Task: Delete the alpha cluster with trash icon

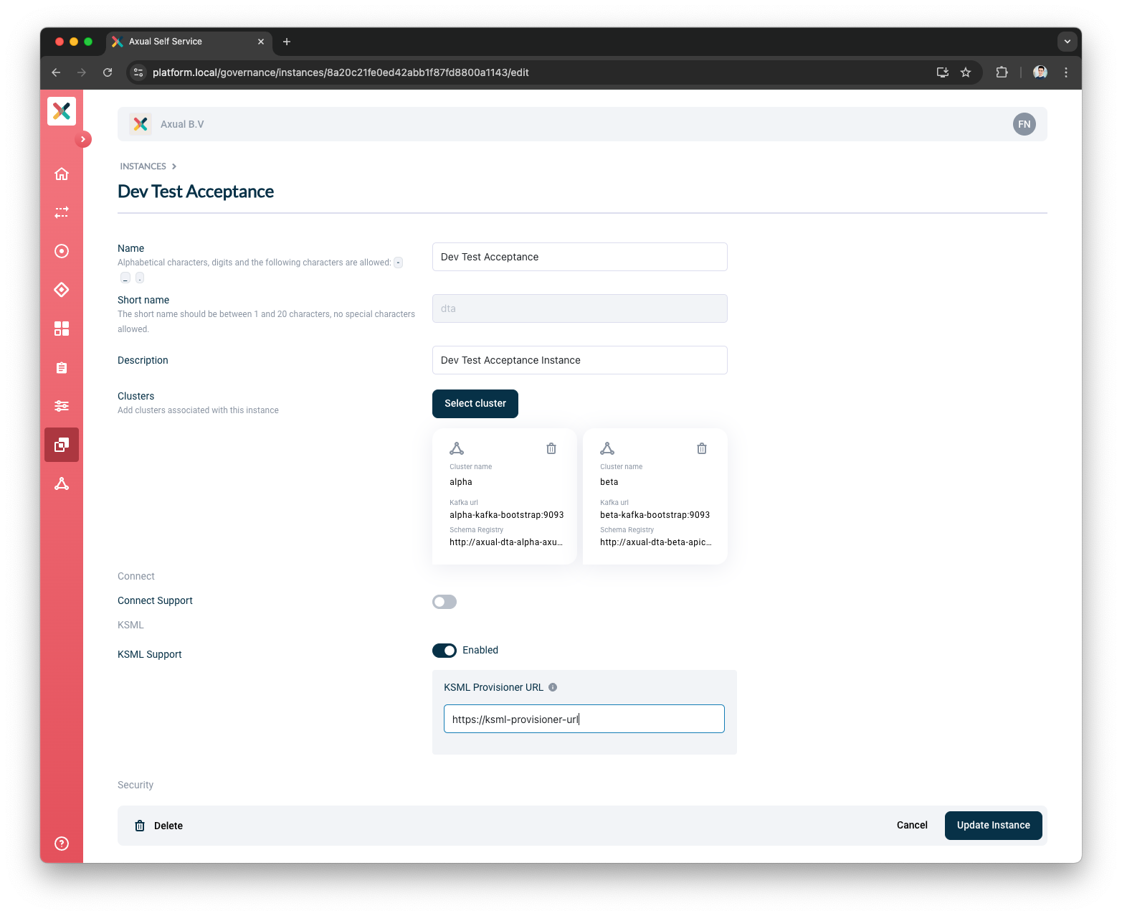Action: click(x=551, y=448)
